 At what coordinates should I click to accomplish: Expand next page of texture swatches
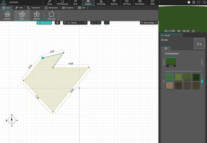(x=202, y=81)
